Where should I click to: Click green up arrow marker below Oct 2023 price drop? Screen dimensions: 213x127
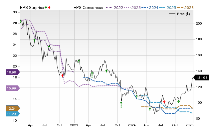coord(121,105)
